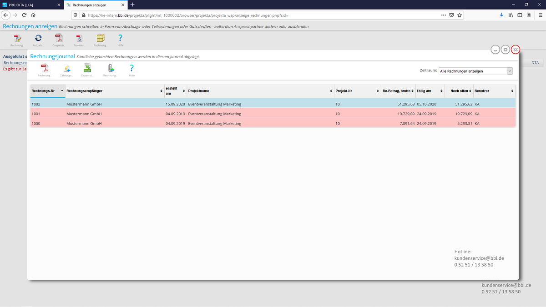The height and width of the screenshot is (307, 546).
Task: Minimize the Firefox browser window
Action: point(514,5)
